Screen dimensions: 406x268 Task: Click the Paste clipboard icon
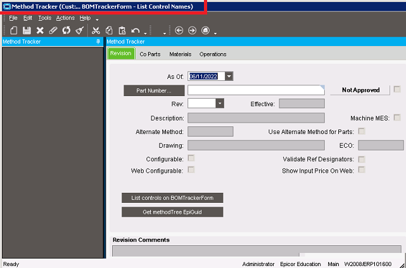(122, 30)
